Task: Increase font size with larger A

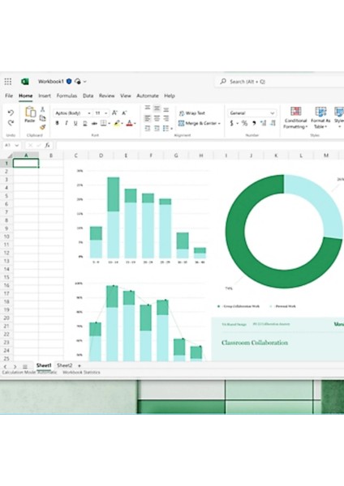Action: click(x=114, y=113)
